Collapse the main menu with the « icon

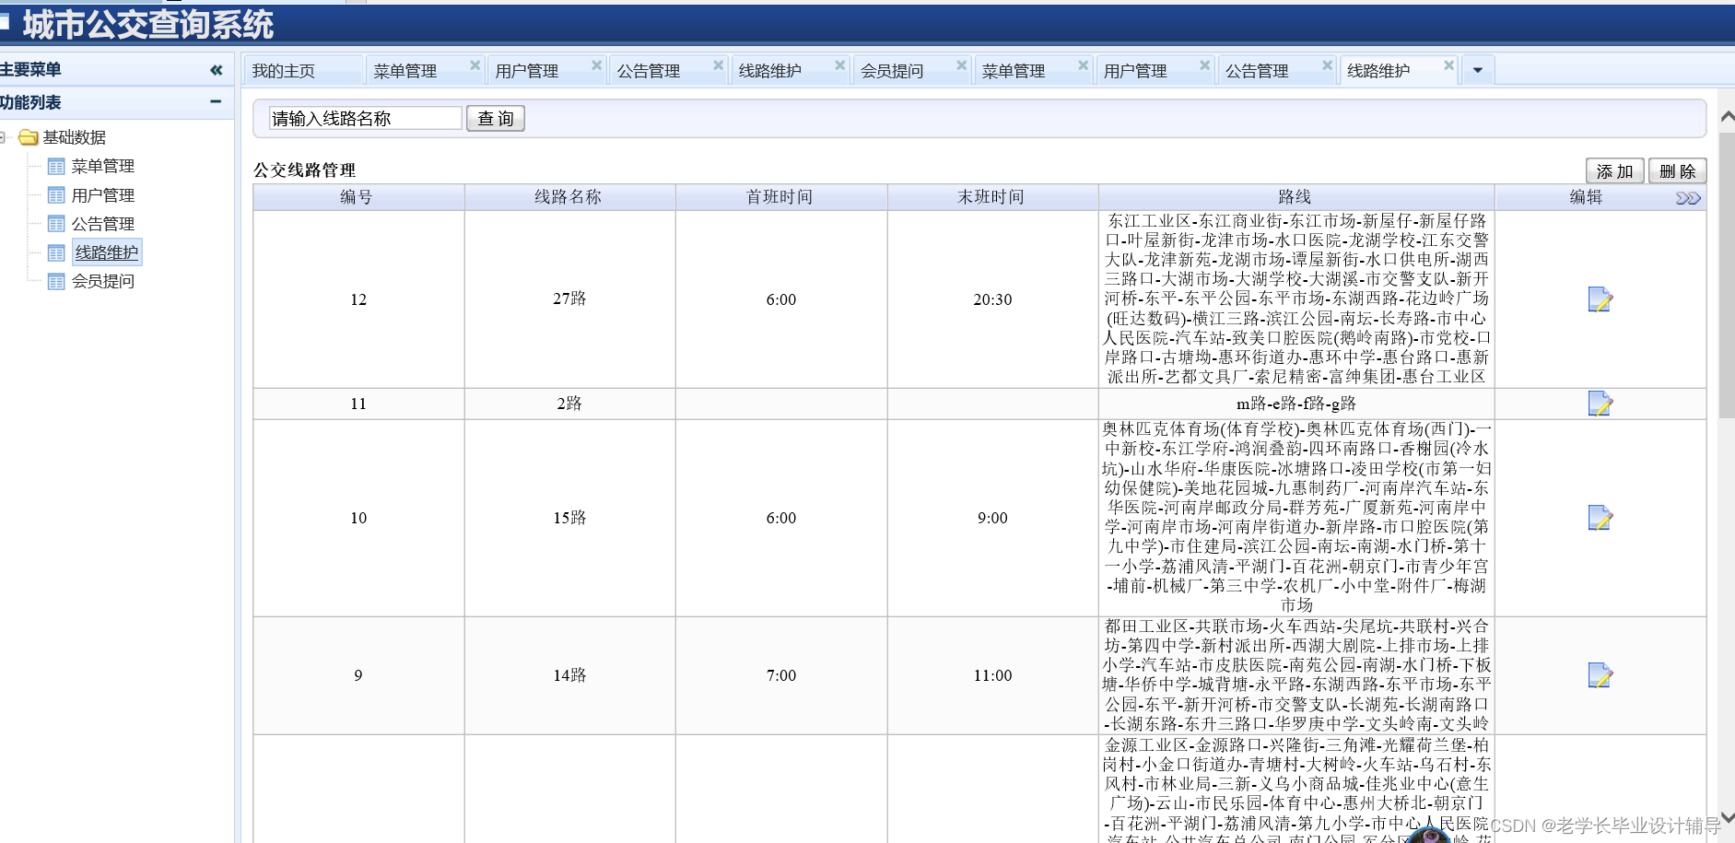point(216,69)
